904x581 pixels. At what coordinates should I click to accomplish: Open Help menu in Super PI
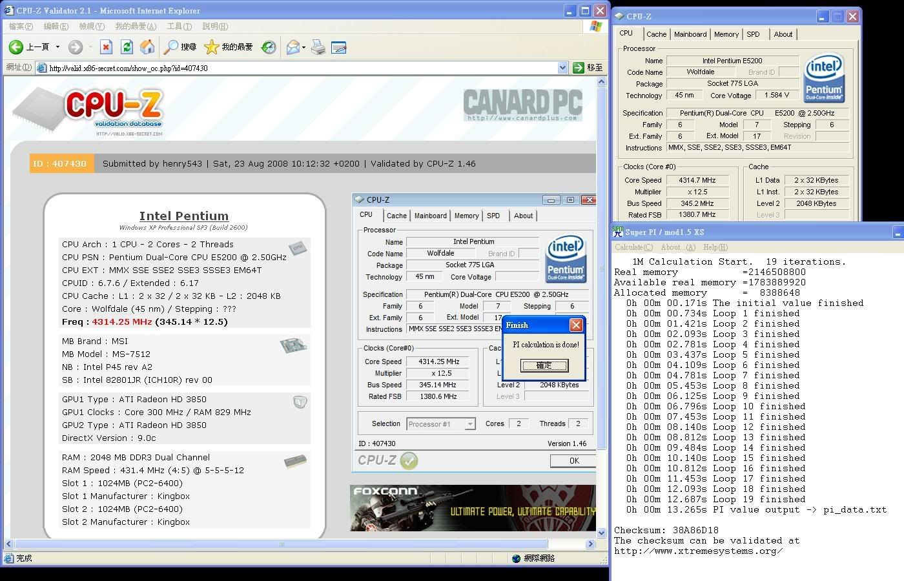point(715,247)
